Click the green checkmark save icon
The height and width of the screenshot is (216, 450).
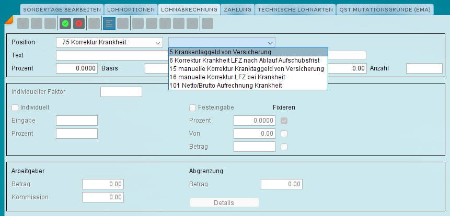65,24
